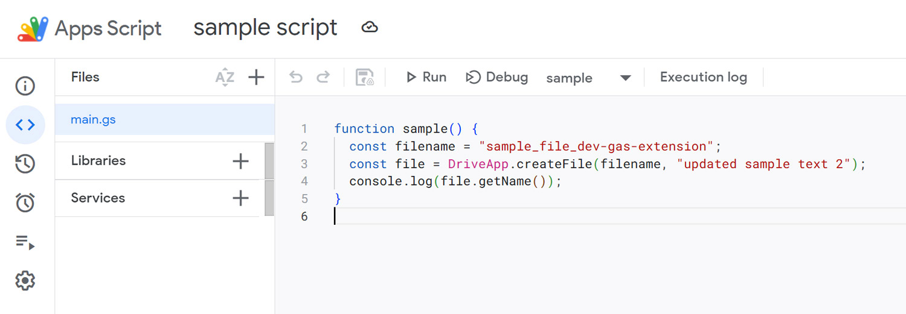Save project with the disk icon
The image size is (906, 314).
pos(365,78)
